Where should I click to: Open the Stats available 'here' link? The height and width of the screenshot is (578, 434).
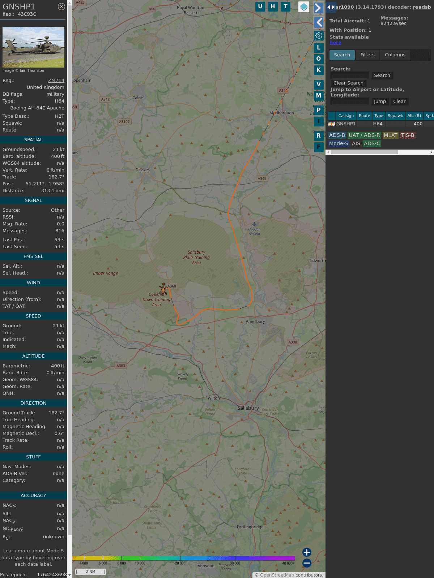(x=335, y=43)
